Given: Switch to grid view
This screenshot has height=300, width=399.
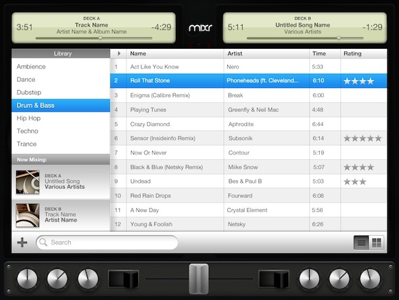Looking at the screenshot, I should coord(377,242).
